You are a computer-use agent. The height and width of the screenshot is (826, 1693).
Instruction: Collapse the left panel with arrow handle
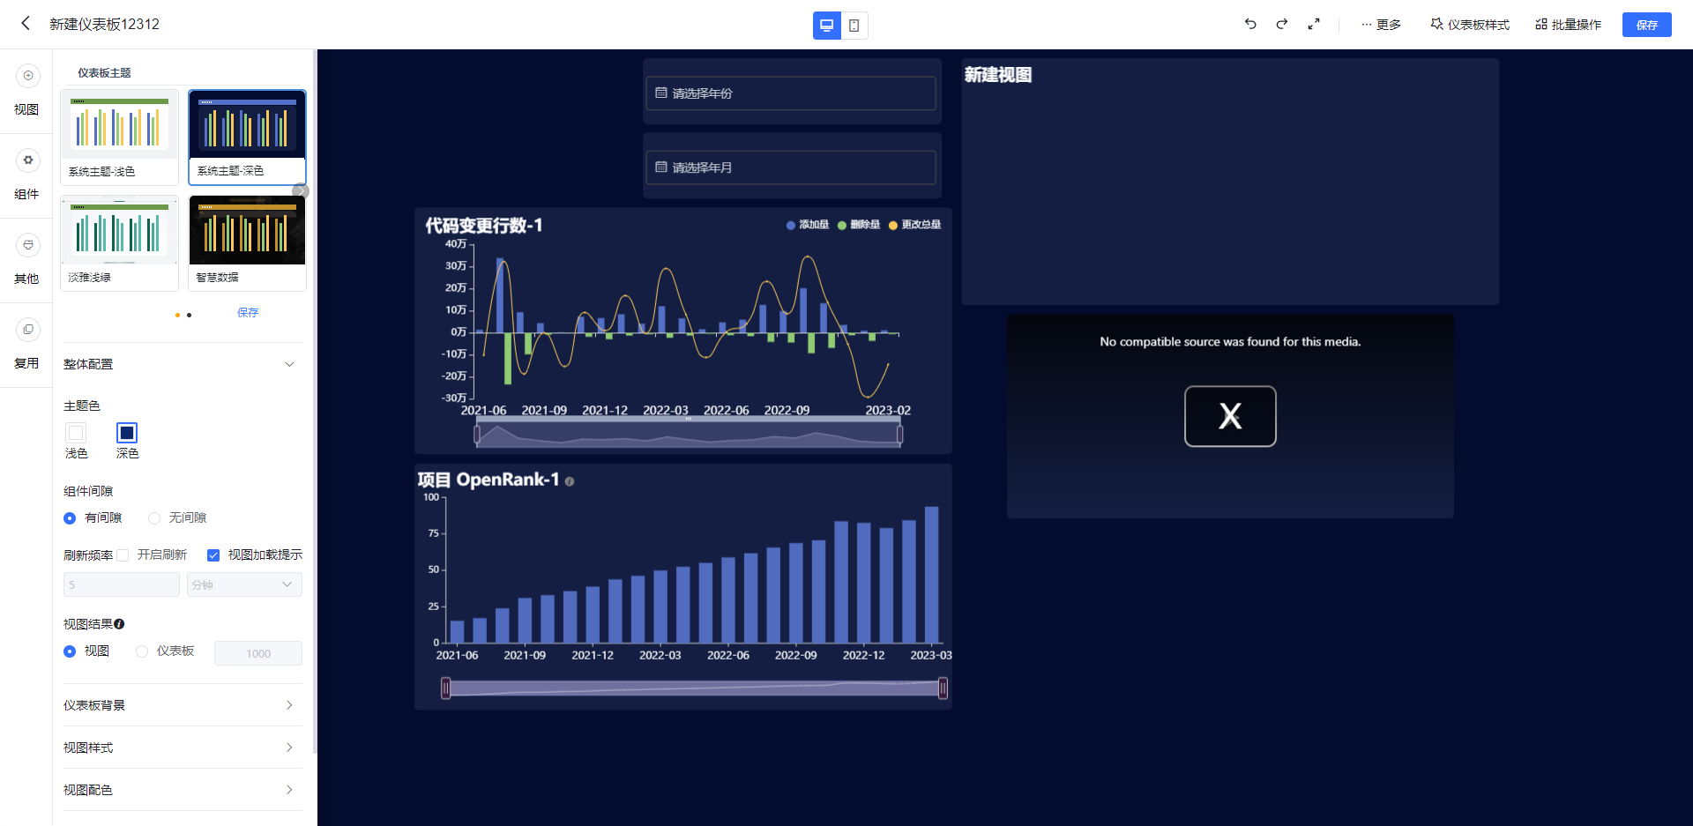click(301, 191)
